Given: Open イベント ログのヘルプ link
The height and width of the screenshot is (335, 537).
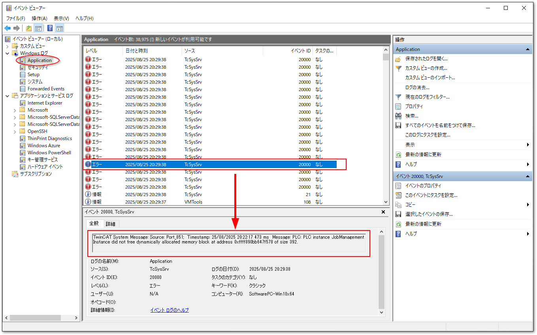Looking at the screenshot, I should 170,310.
